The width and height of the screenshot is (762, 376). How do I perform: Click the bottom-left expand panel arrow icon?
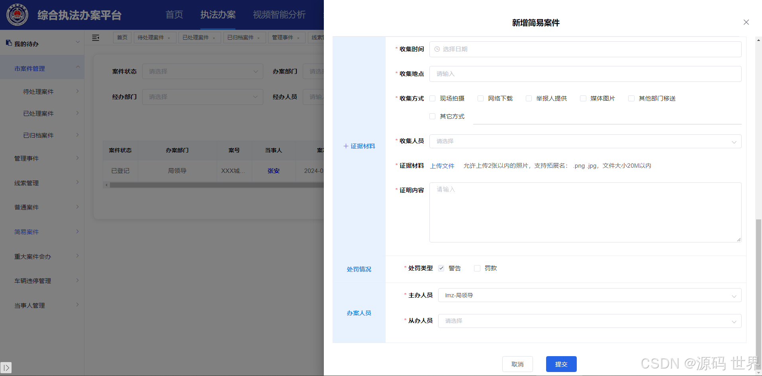6,368
